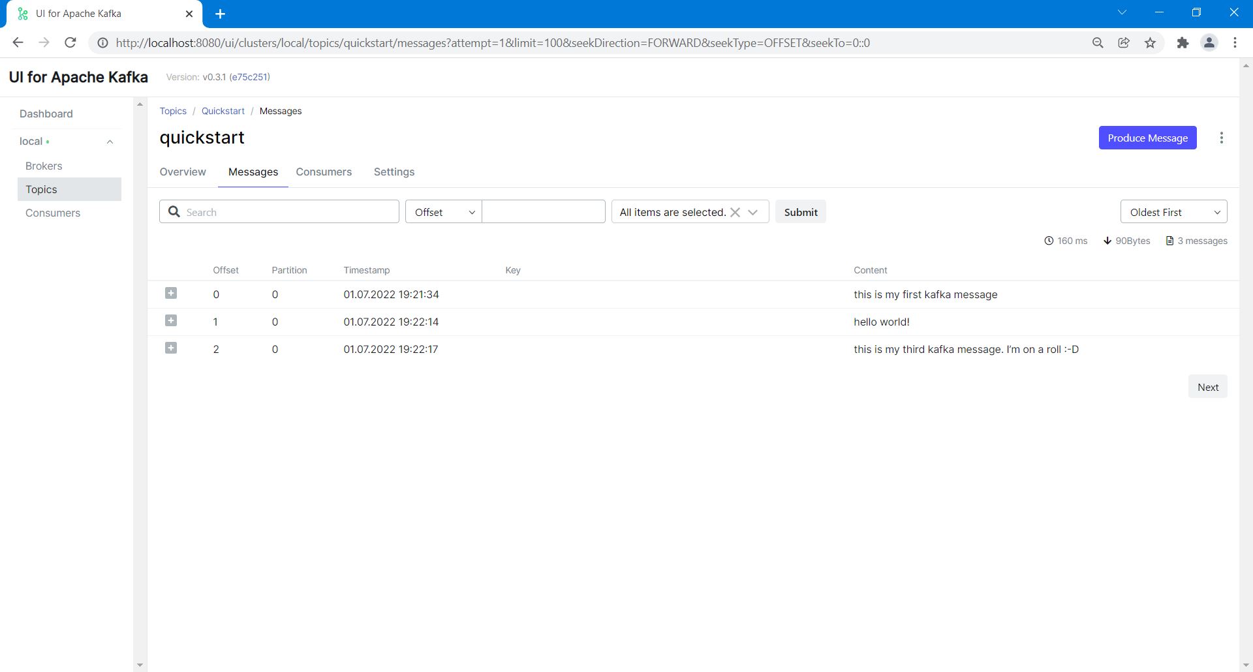Open the Oldest First sort dropdown
1253x672 pixels.
(1173, 212)
